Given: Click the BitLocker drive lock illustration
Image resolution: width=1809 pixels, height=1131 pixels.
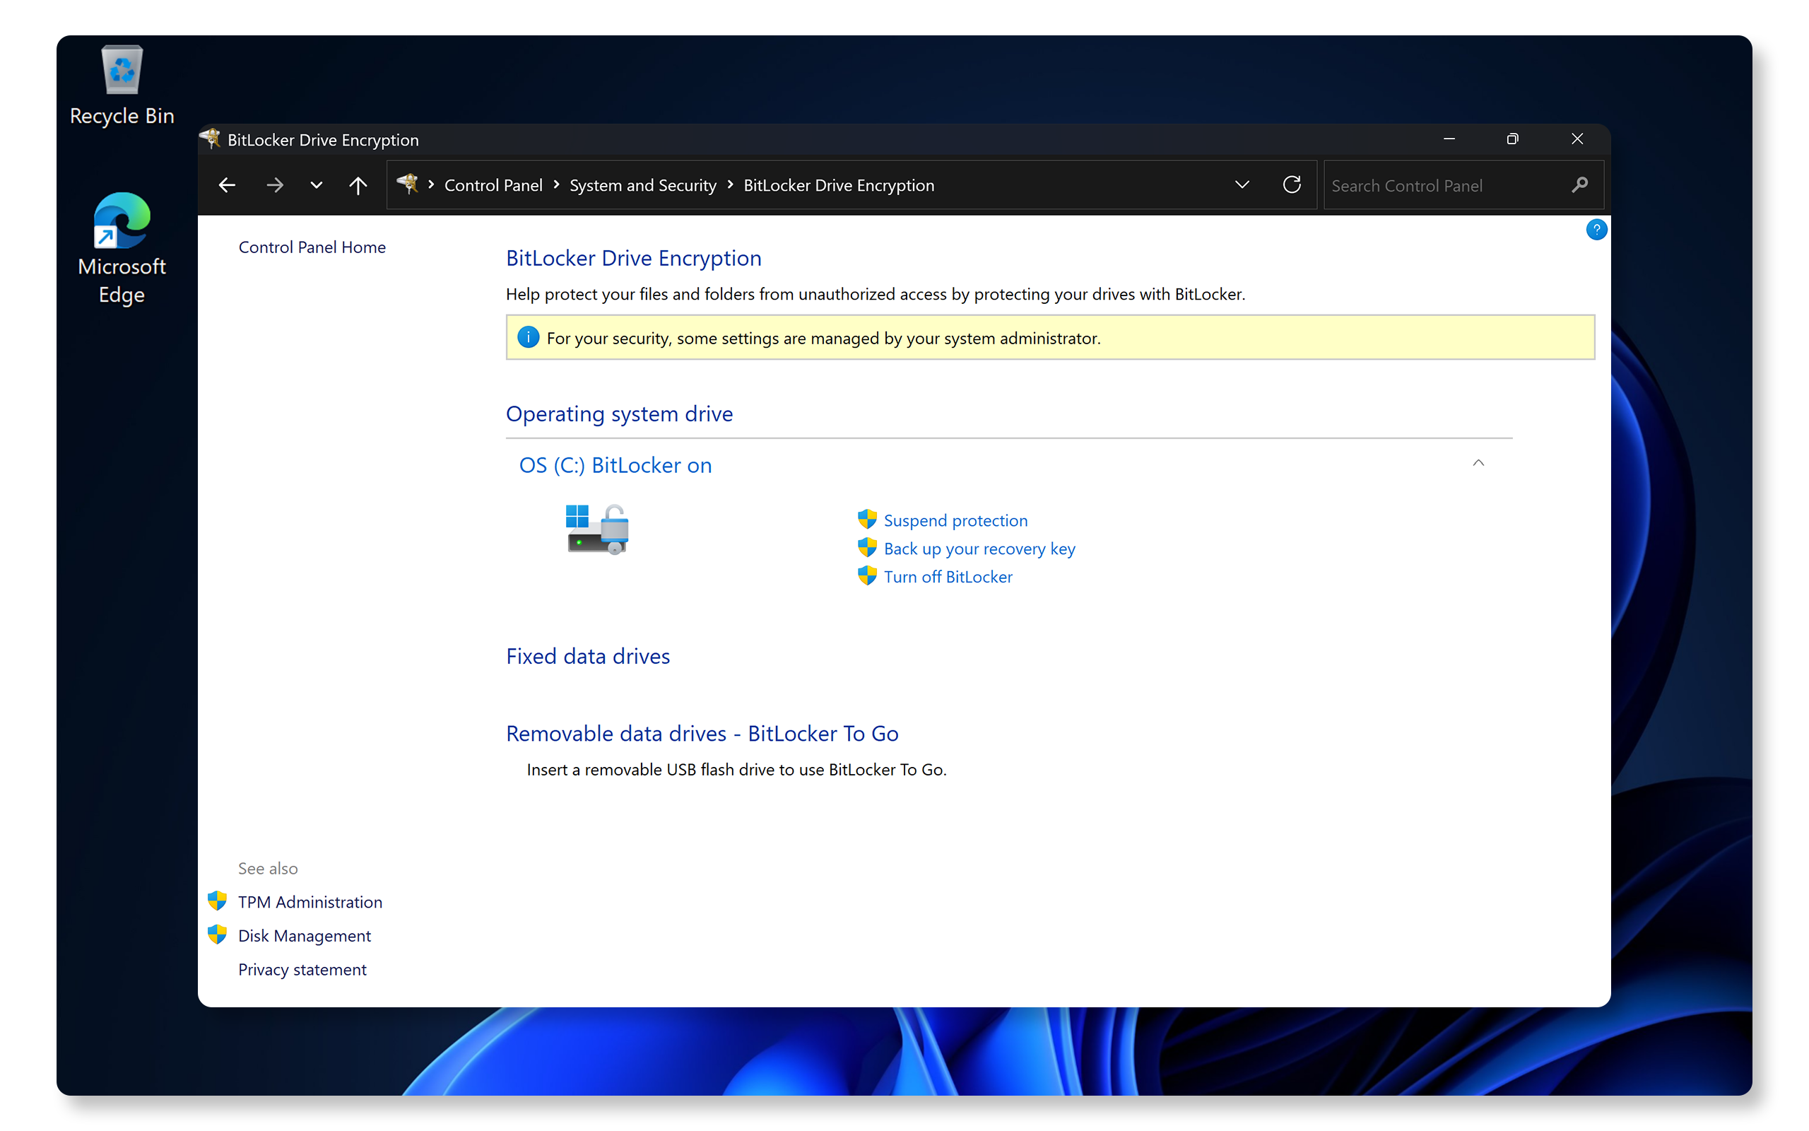Looking at the screenshot, I should click(596, 529).
